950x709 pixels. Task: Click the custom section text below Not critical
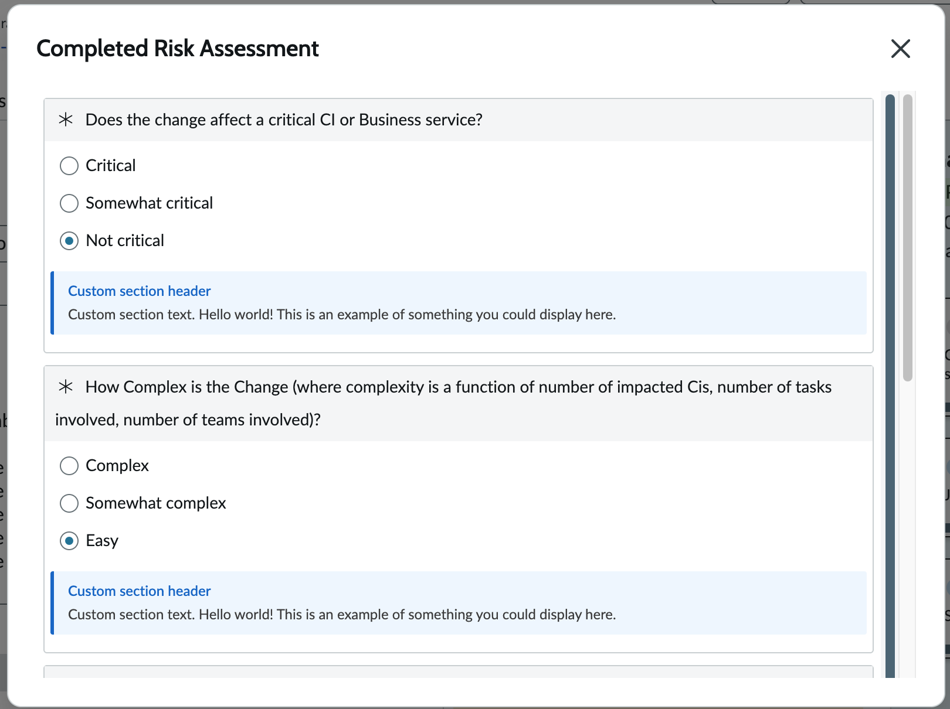coord(341,315)
